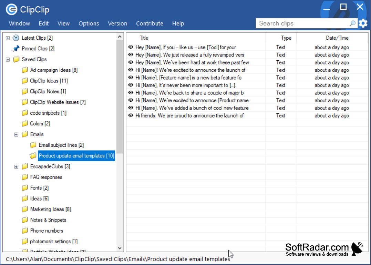This screenshot has width=371, height=265.
Task: Open the settings gear icon
Action: [x=363, y=23]
